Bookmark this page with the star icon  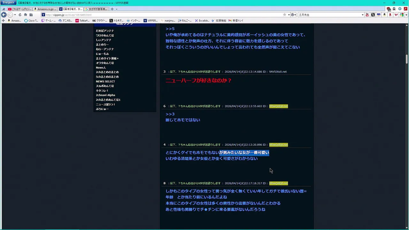[284, 15]
